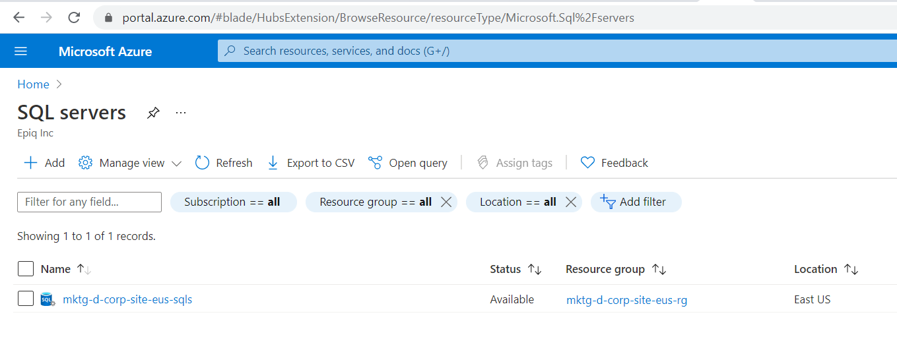Viewport: 897px width, 360px height.
Task: Open resource group mktg-d-corp-site-eus-rg
Action: 626,300
